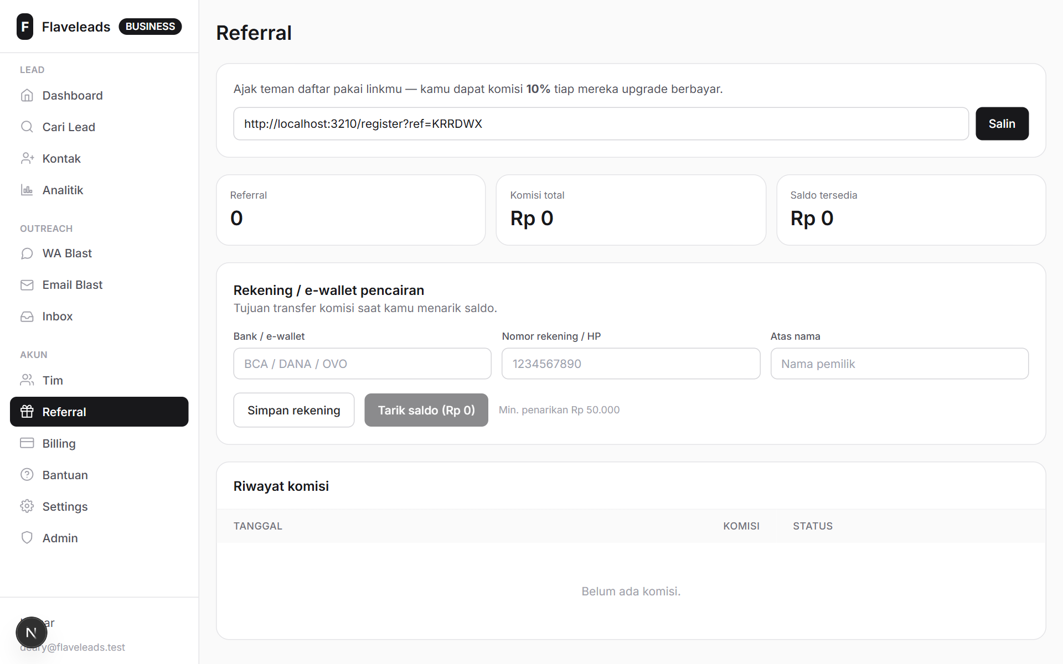Click the Referral page title
1063x664 pixels.
(x=254, y=33)
